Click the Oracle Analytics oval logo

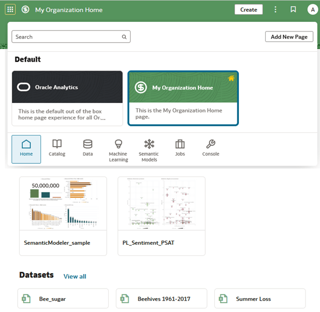coord(23,87)
